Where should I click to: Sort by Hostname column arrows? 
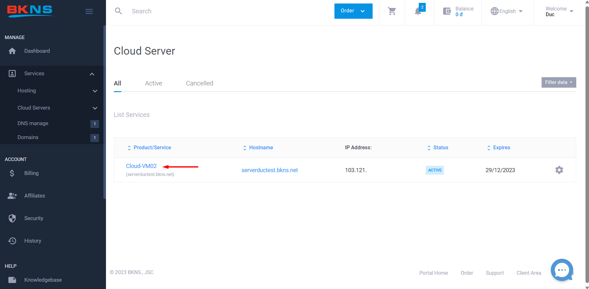(x=245, y=148)
